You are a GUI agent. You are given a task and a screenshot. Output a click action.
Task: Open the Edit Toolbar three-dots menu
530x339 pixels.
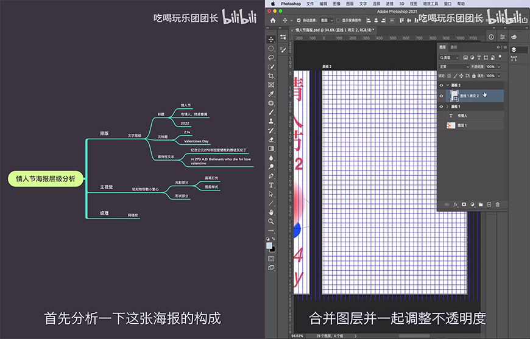click(270, 231)
